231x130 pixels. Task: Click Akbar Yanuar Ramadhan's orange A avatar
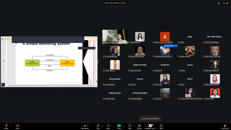[x=165, y=37]
